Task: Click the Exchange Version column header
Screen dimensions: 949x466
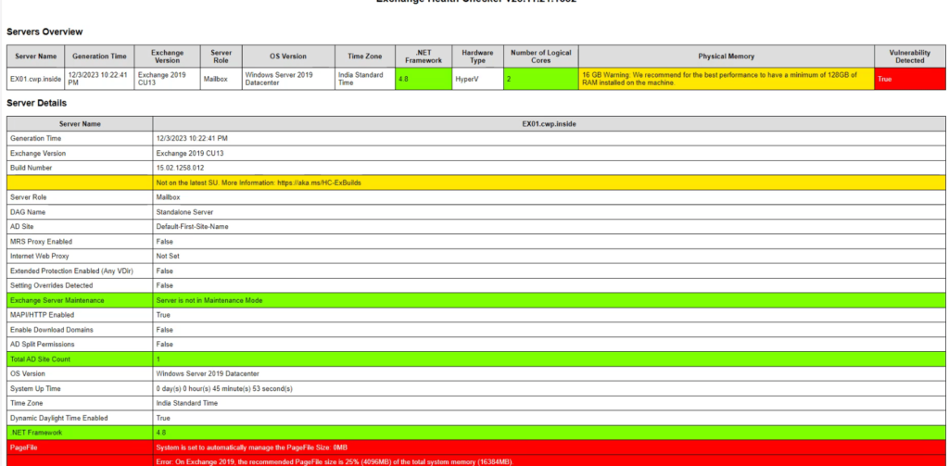Action: pyautogui.click(x=168, y=56)
